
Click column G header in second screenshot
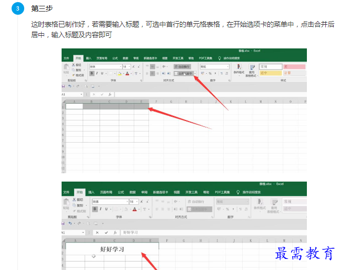click(x=184, y=241)
